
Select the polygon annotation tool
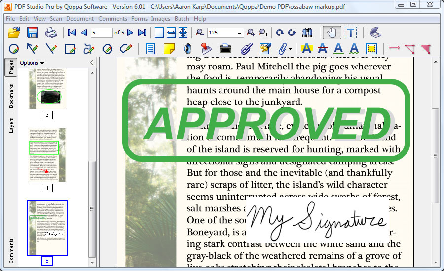click(x=108, y=49)
